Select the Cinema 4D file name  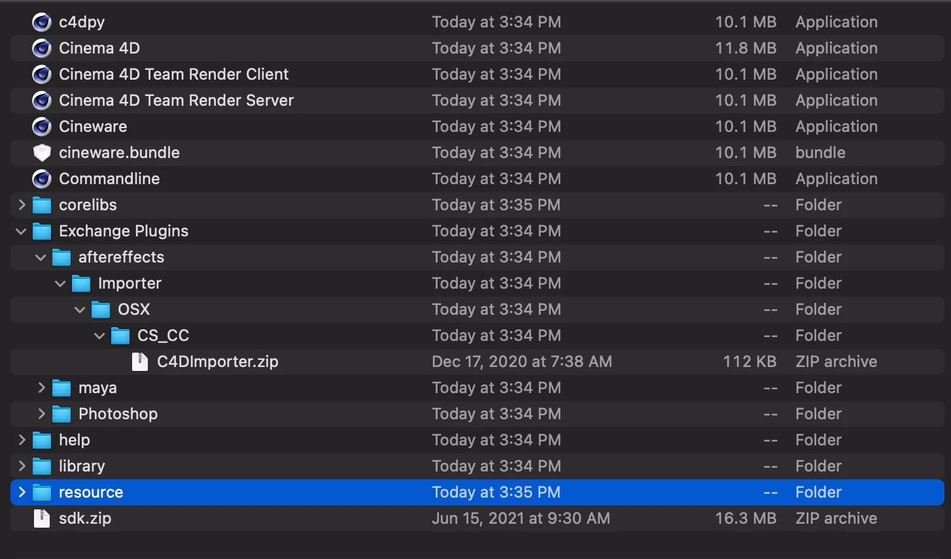99,48
